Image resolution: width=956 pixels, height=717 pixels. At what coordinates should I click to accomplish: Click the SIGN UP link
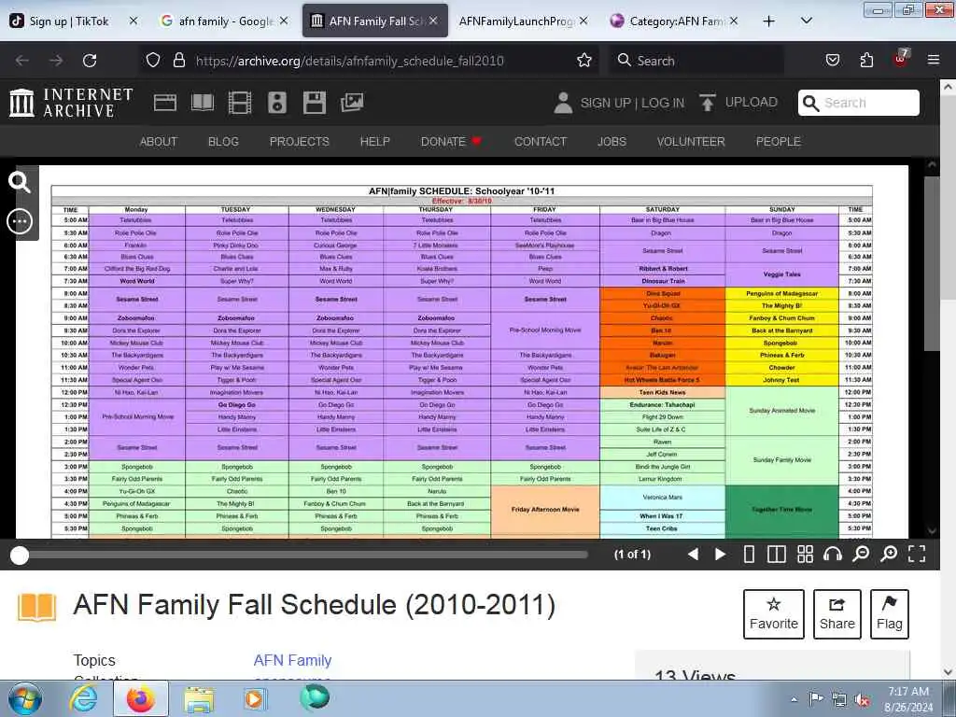click(605, 103)
